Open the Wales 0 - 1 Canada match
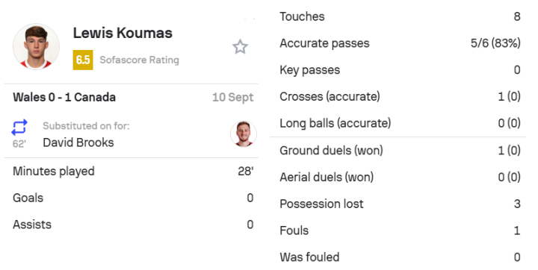Image resolution: width=538 pixels, height=270 pixels. tap(64, 97)
